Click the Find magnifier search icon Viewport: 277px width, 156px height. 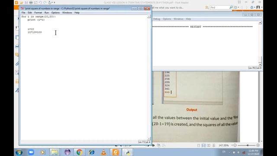click(x=231, y=7)
